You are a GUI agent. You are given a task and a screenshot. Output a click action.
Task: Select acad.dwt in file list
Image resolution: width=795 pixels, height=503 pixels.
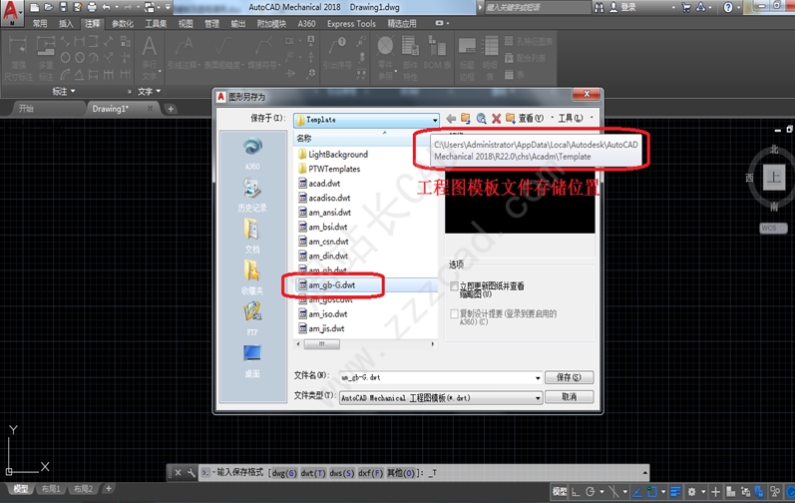click(x=324, y=183)
